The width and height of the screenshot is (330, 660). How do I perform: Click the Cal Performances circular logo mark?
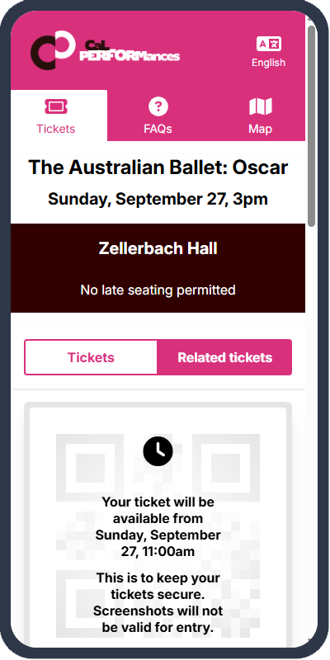click(x=53, y=49)
